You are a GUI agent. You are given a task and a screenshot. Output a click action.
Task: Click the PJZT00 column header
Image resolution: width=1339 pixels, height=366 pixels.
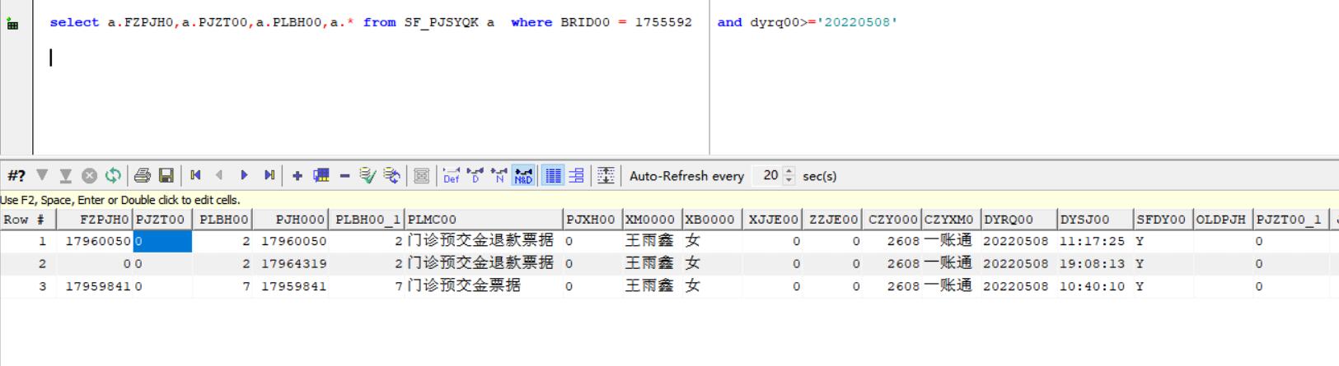pos(162,220)
